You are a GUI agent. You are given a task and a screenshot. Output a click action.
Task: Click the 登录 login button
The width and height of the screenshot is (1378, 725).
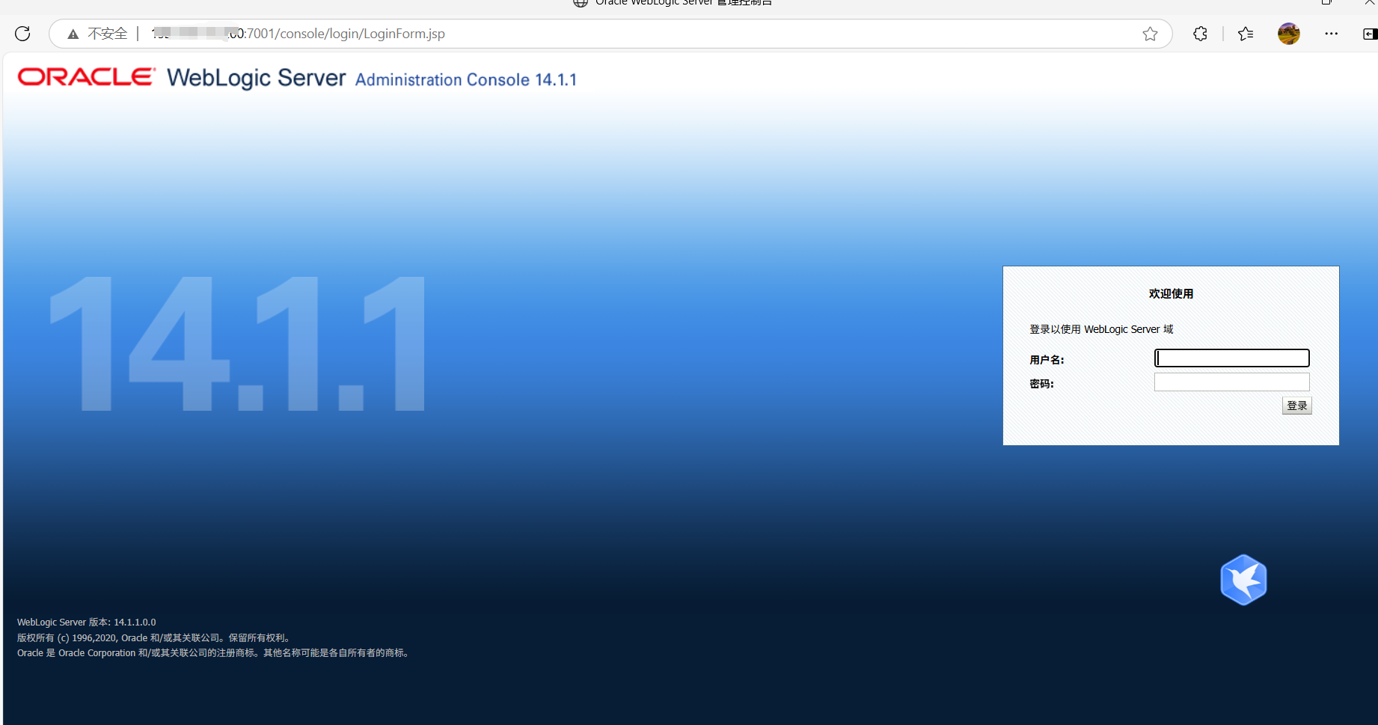click(x=1296, y=406)
